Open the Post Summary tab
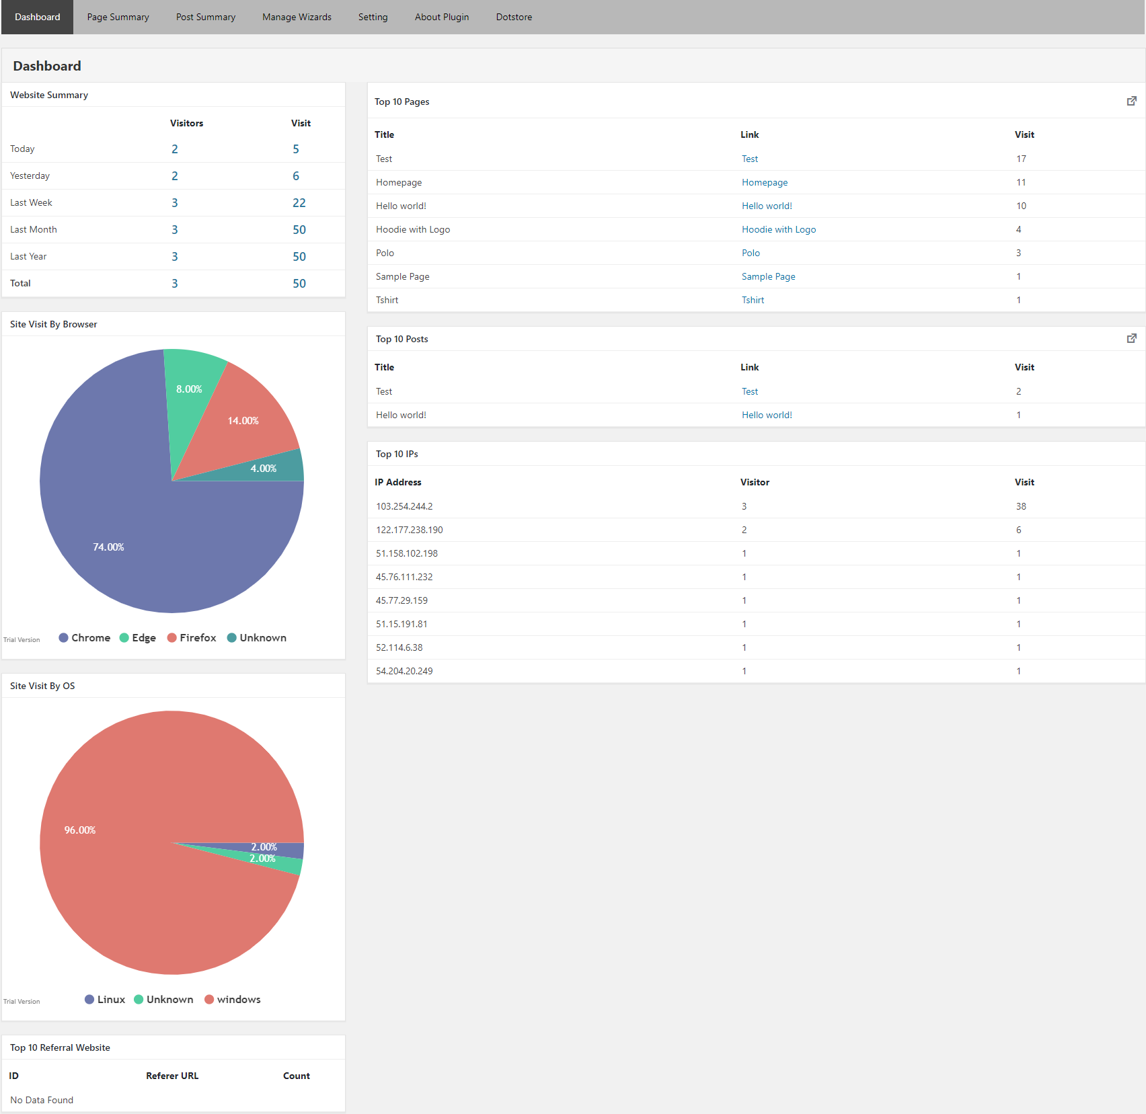The width and height of the screenshot is (1146, 1114). coord(206,17)
